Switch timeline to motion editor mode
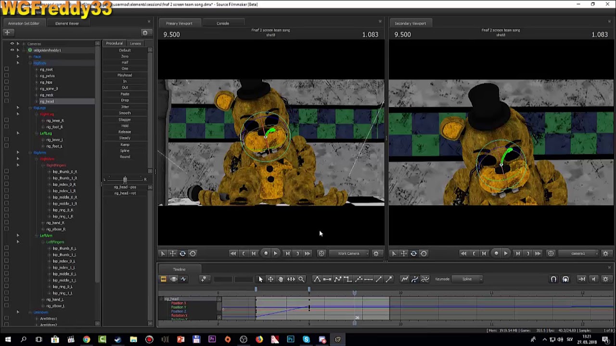The height and width of the screenshot is (346, 616). click(173, 279)
